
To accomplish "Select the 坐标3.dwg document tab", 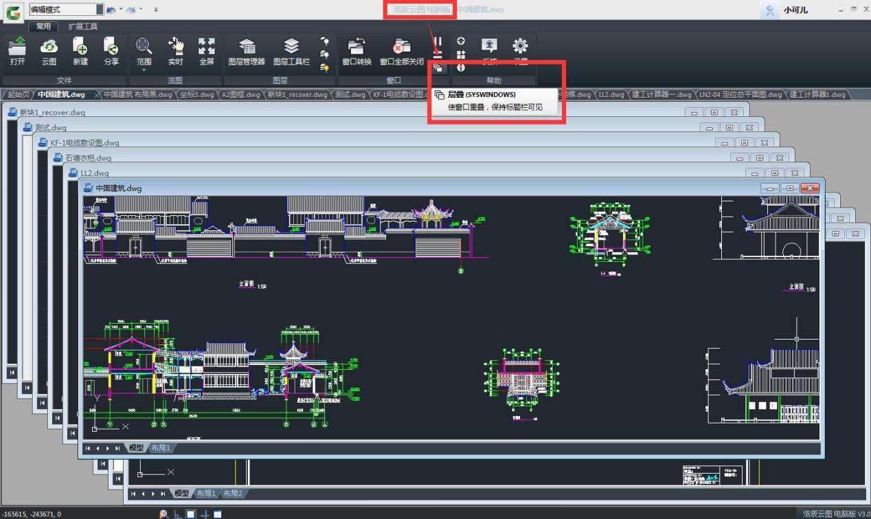I will [x=196, y=94].
